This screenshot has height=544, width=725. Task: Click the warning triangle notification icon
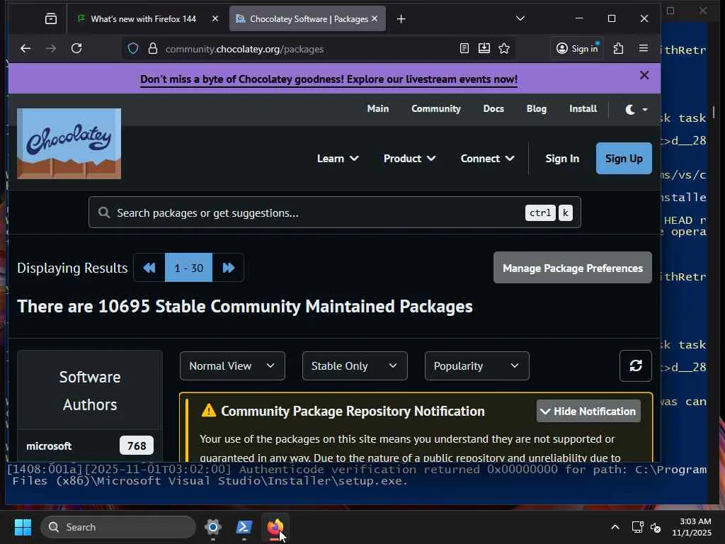click(209, 411)
